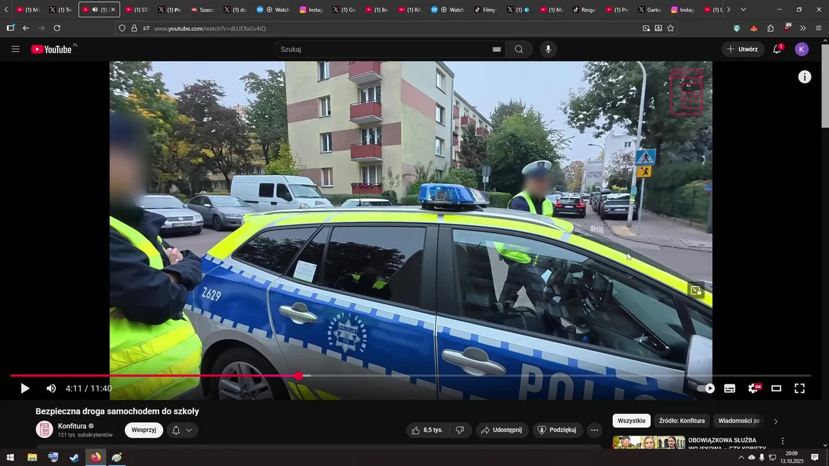The width and height of the screenshot is (829, 466).
Task: Show more toolbar tools via the chevron
Action: tap(802, 28)
